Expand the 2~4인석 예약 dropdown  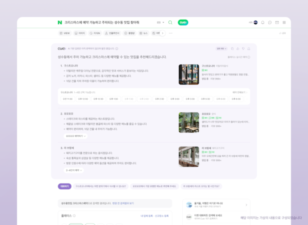pos(74,170)
